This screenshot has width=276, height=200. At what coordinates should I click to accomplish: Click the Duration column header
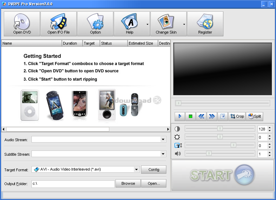tap(72, 43)
